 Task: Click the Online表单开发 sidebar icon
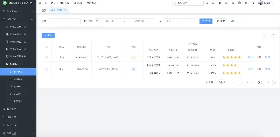7,27
